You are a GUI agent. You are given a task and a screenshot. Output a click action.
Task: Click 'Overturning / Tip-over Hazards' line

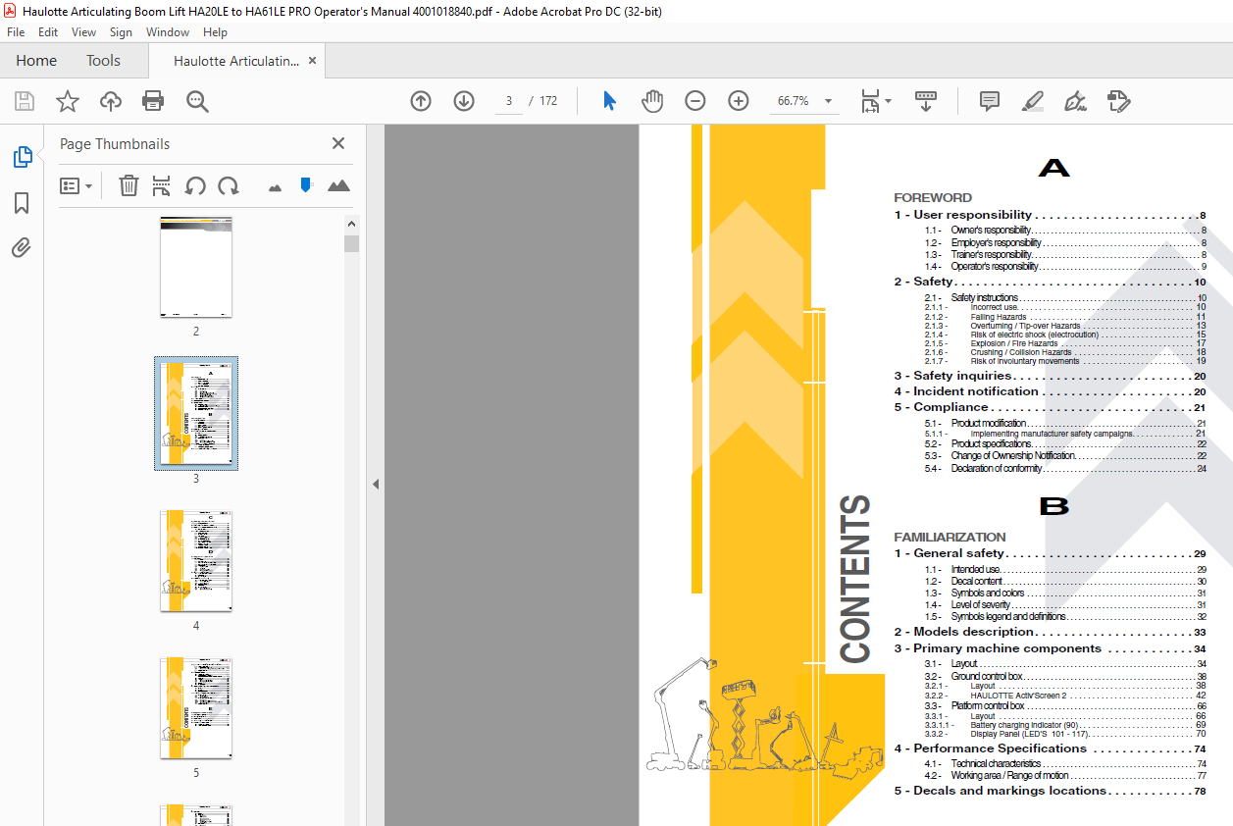coord(1065,326)
